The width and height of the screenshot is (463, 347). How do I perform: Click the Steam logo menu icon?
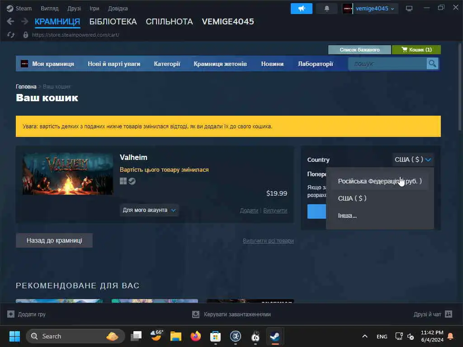click(x=10, y=8)
